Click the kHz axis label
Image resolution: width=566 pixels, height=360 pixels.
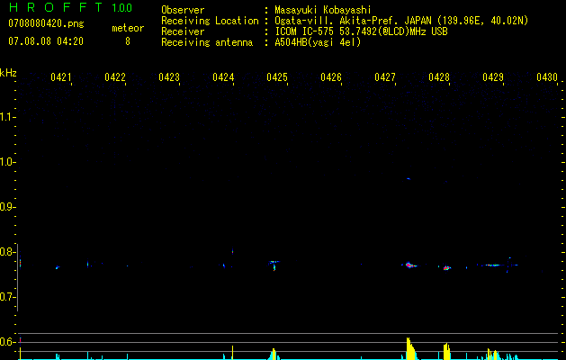pyautogui.click(x=8, y=73)
